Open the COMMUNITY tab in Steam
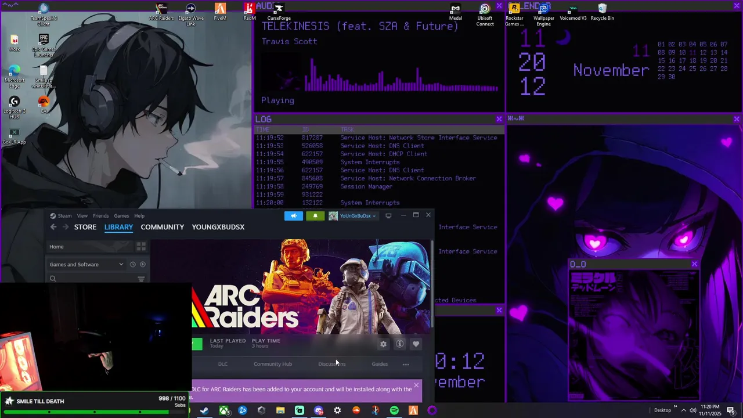The height and width of the screenshot is (418, 743). pos(162,227)
